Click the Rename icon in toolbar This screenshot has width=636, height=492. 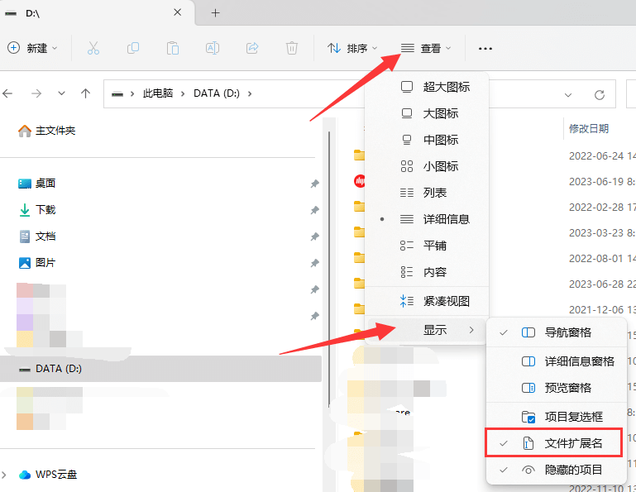(x=213, y=48)
